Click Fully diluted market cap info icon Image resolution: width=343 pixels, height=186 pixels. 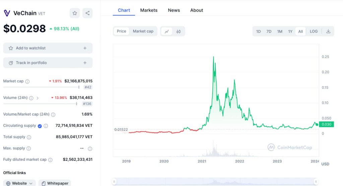point(50,160)
